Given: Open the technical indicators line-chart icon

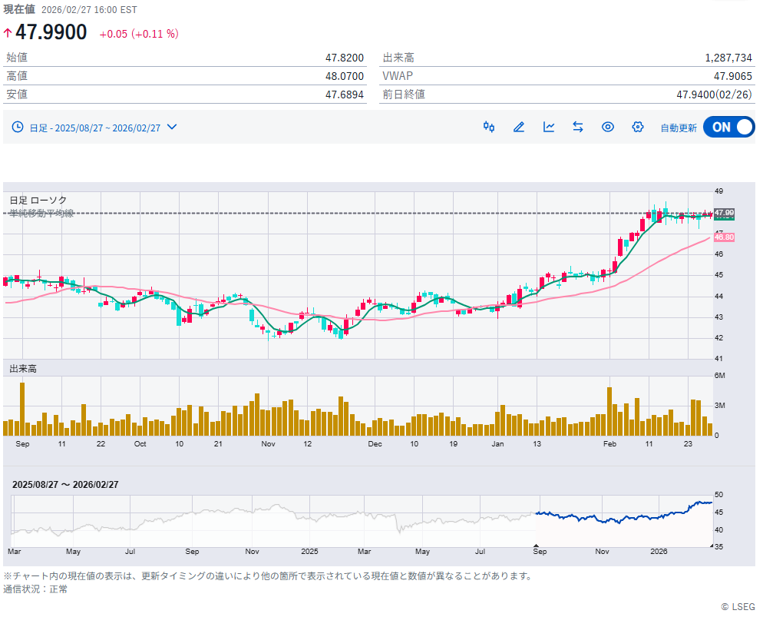Looking at the screenshot, I should click(549, 127).
